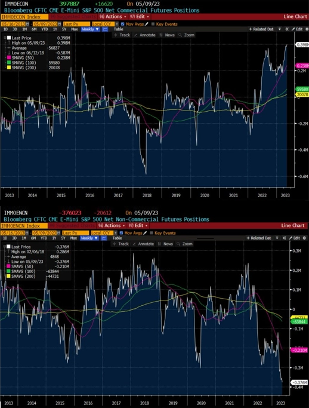Click the Track crosshair tool in Commercial chart

pyautogui.click(x=121, y=35)
